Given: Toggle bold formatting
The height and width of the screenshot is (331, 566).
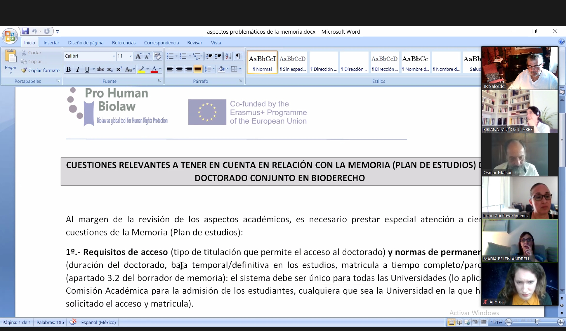Looking at the screenshot, I should [68, 69].
